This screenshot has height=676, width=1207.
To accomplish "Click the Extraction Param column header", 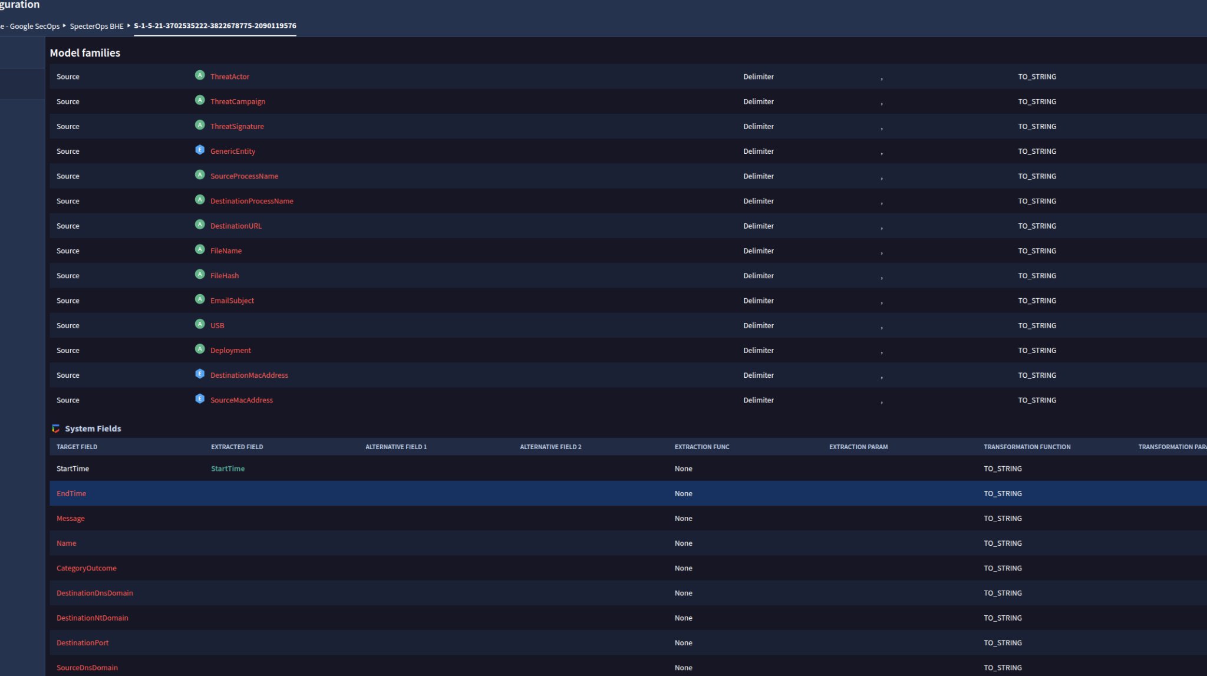I will [x=858, y=447].
